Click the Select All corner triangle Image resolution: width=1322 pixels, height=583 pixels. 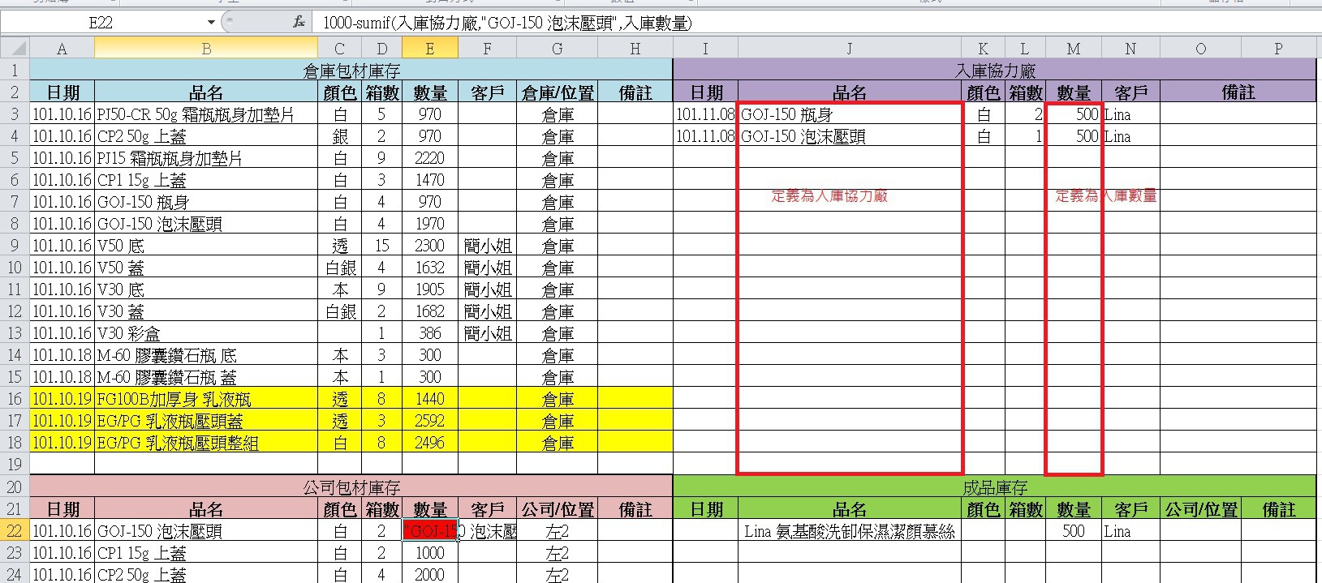pos(15,49)
